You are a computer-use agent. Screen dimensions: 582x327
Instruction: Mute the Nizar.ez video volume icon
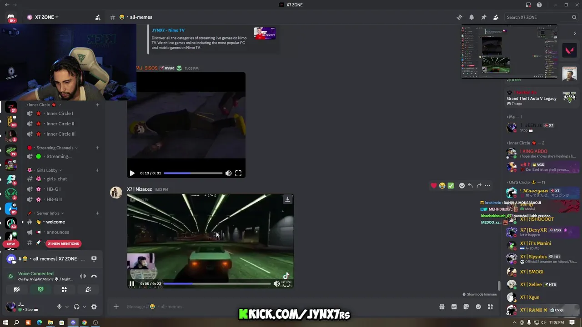276,283
